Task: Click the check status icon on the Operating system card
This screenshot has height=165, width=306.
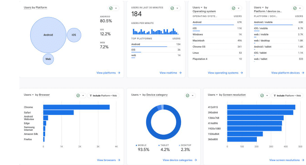Action: [x=233, y=8]
